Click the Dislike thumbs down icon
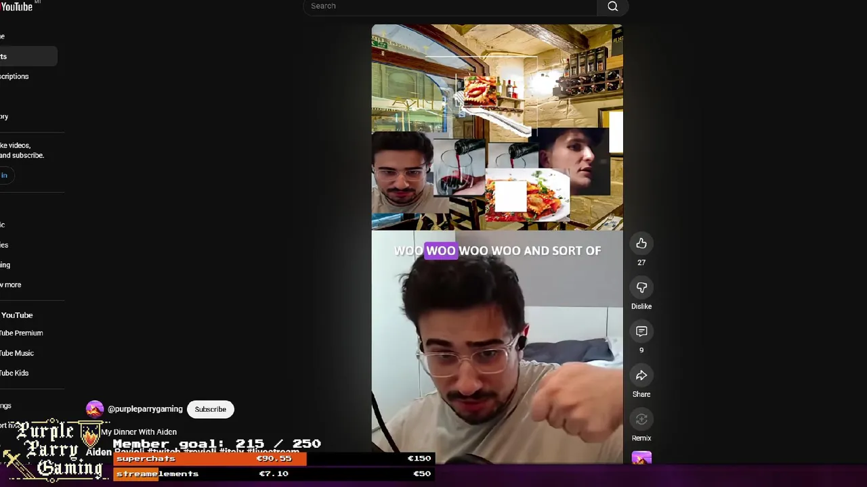Screen dimensions: 867x487 tap(641, 287)
